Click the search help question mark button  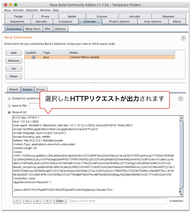(x=17, y=201)
